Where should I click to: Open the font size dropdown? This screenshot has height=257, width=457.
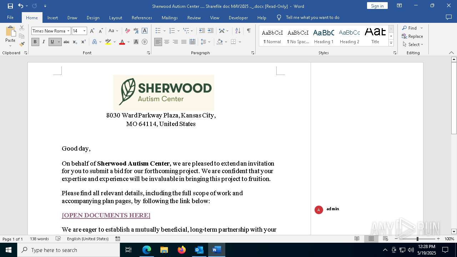tap(85, 31)
